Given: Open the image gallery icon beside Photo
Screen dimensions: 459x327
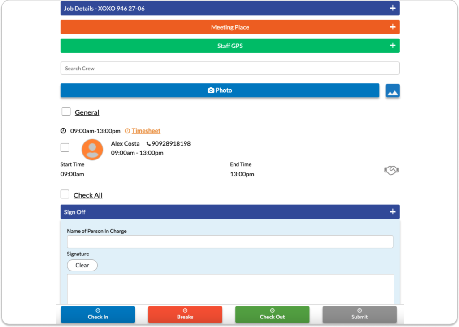Looking at the screenshot, I should tap(393, 90).
